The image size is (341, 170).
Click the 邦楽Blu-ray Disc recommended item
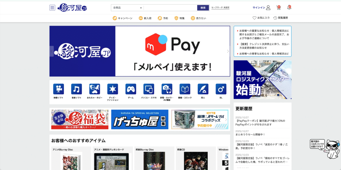pyautogui.click(x=155, y=158)
